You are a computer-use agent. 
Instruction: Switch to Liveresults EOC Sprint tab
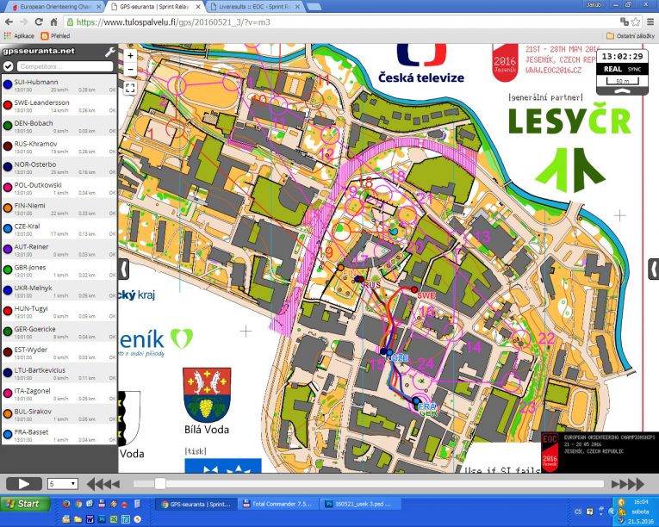[x=255, y=7]
